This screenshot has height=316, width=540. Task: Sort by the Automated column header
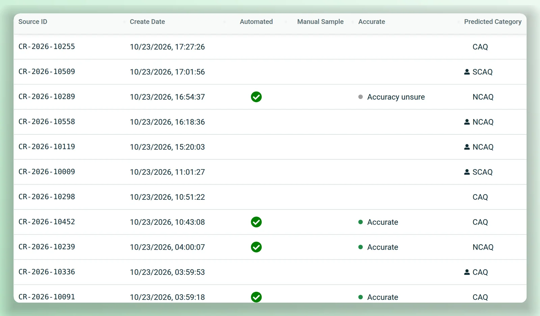(256, 22)
